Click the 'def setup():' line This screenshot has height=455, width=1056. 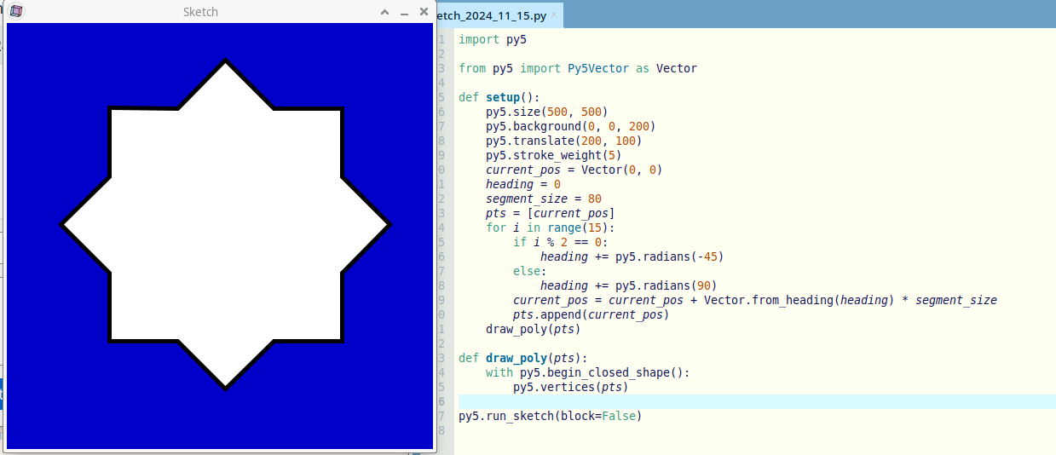[x=499, y=97]
